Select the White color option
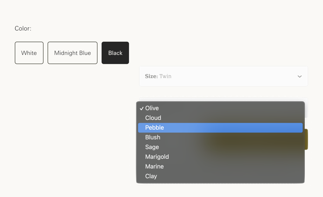The height and width of the screenshot is (197, 323). (x=29, y=53)
